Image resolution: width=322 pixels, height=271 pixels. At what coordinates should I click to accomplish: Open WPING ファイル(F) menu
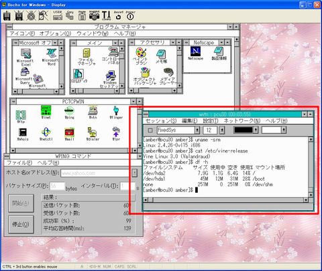[x=19, y=163]
